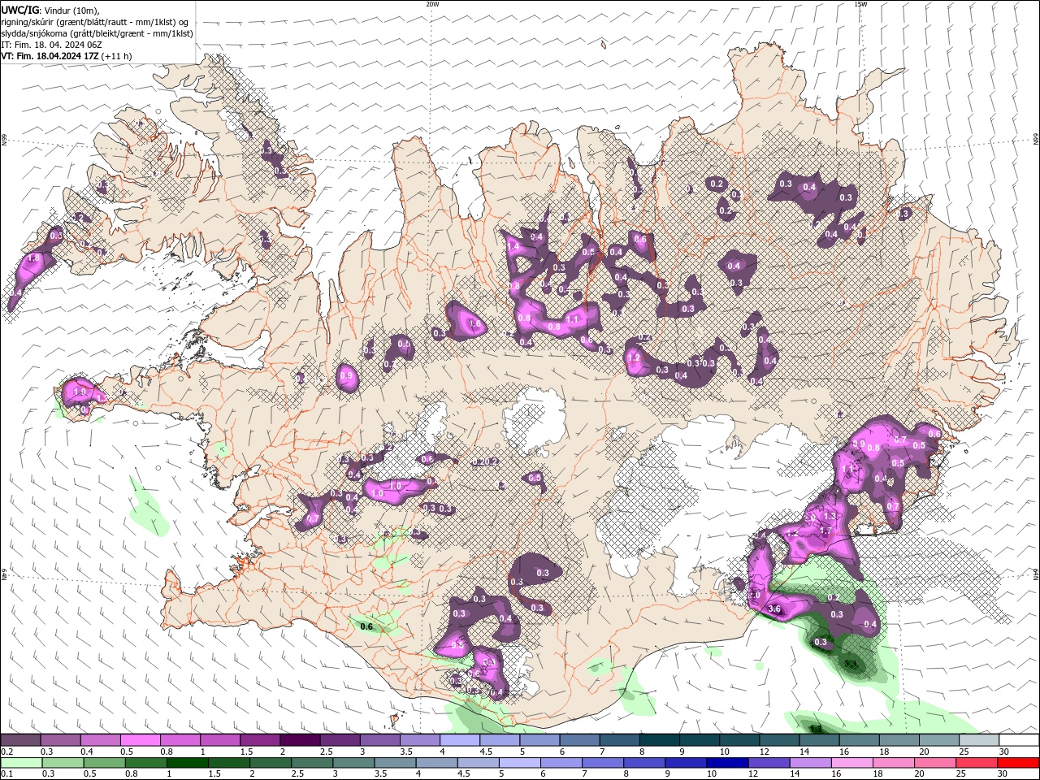Select the lower legend swatch starting at 14

[x=811, y=763]
